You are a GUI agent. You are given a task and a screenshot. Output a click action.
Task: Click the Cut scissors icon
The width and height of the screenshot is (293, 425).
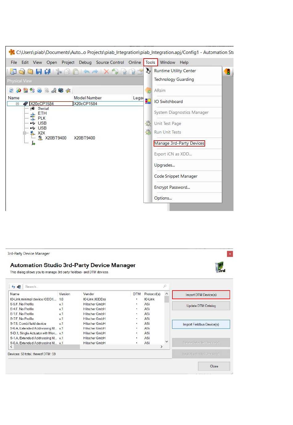point(59,72)
